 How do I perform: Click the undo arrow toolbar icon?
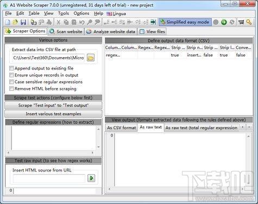click(82, 22)
